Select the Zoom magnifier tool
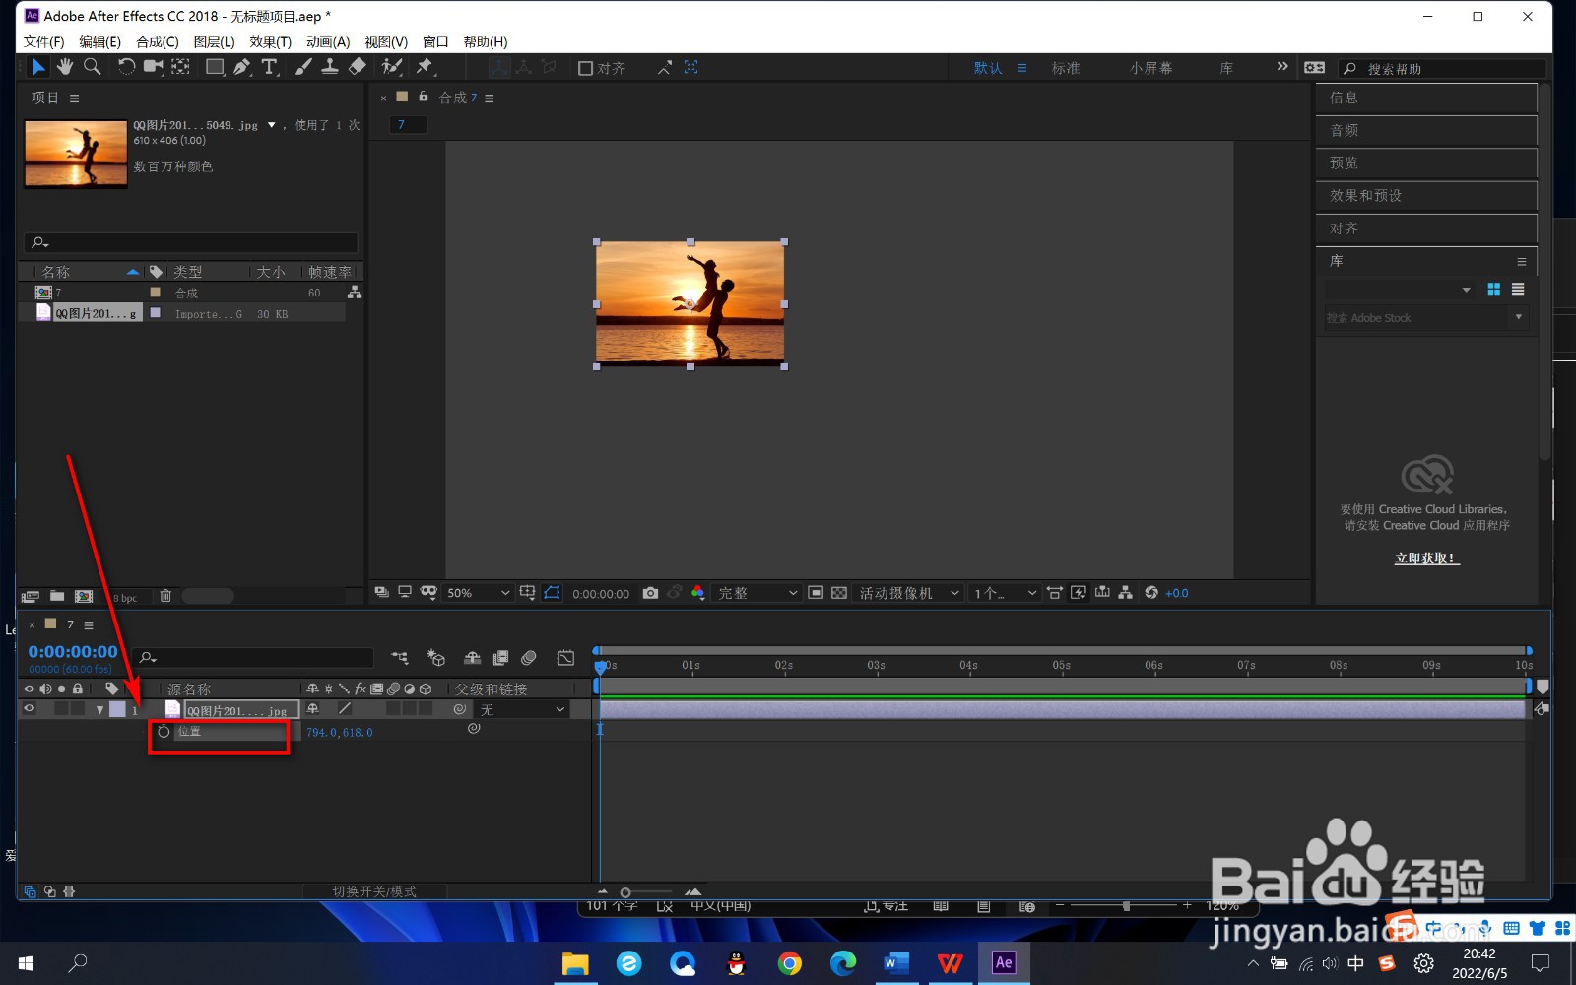 93,67
